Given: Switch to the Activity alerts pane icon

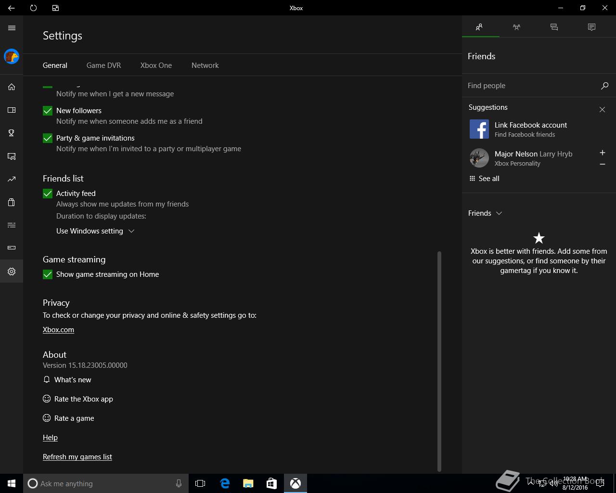Looking at the screenshot, I should (x=591, y=27).
